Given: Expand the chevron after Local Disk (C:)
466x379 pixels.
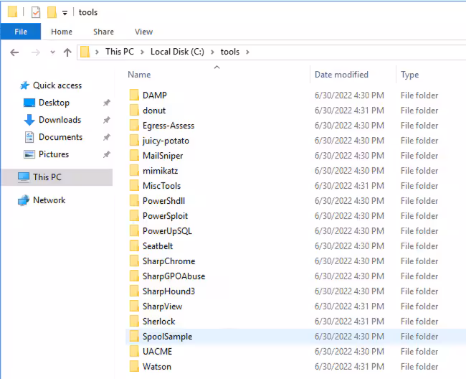Looking at the screenshot, I should (213, 52).
